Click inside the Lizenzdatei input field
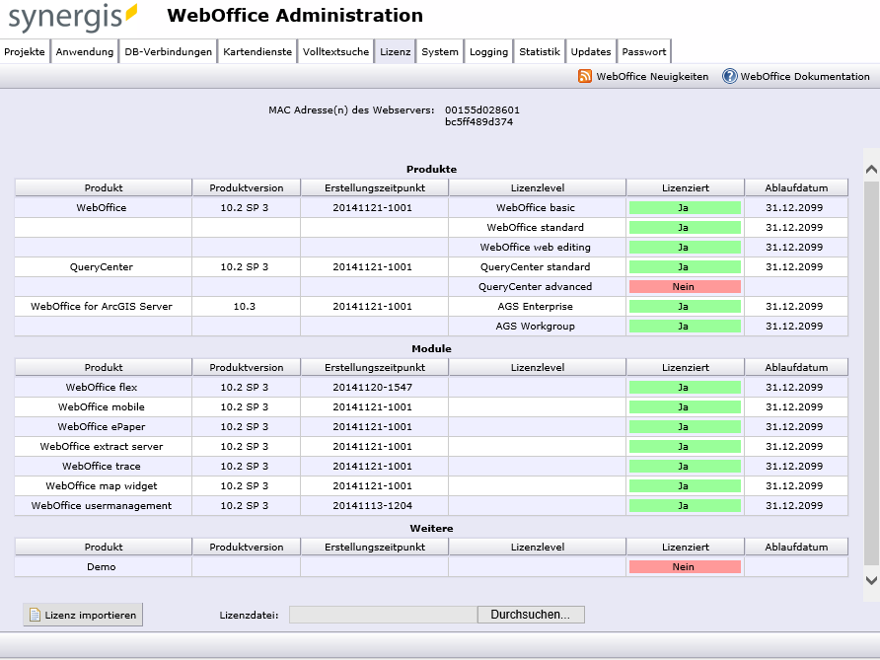 (x=381, y=614)
